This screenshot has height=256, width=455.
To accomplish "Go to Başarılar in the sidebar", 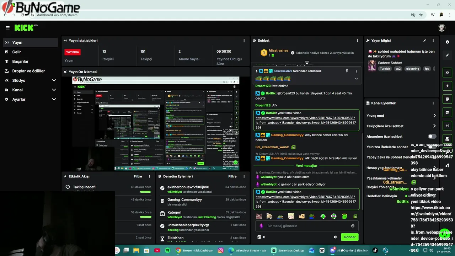I will click(30, 62).
